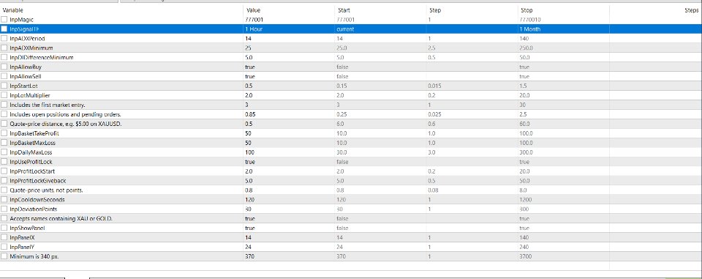Click InpStartLot step value 0.015
702x279 pixels.
(434, 86)
